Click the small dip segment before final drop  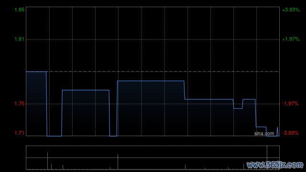238,108
